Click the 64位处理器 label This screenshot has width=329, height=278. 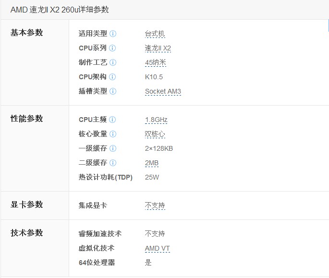click(97, 263)
